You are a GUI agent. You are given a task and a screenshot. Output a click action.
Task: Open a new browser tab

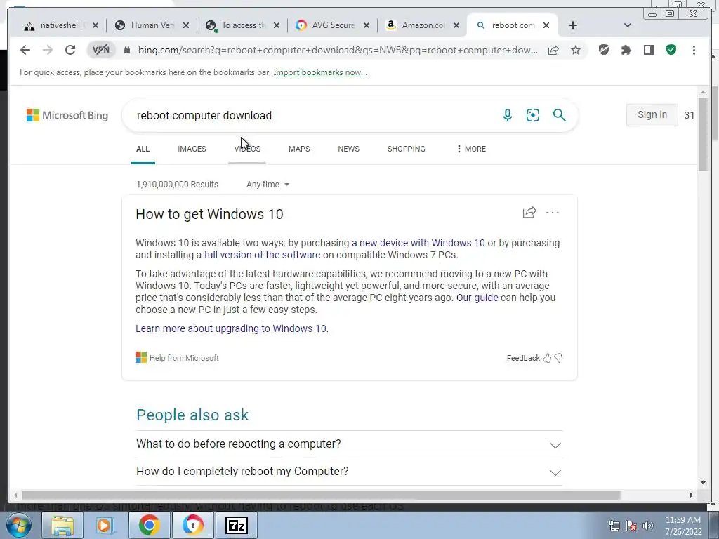573,25
